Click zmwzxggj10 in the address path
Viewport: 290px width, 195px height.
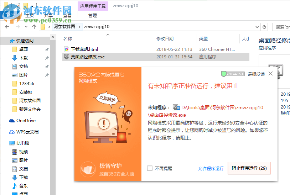[x=97, y=27]
